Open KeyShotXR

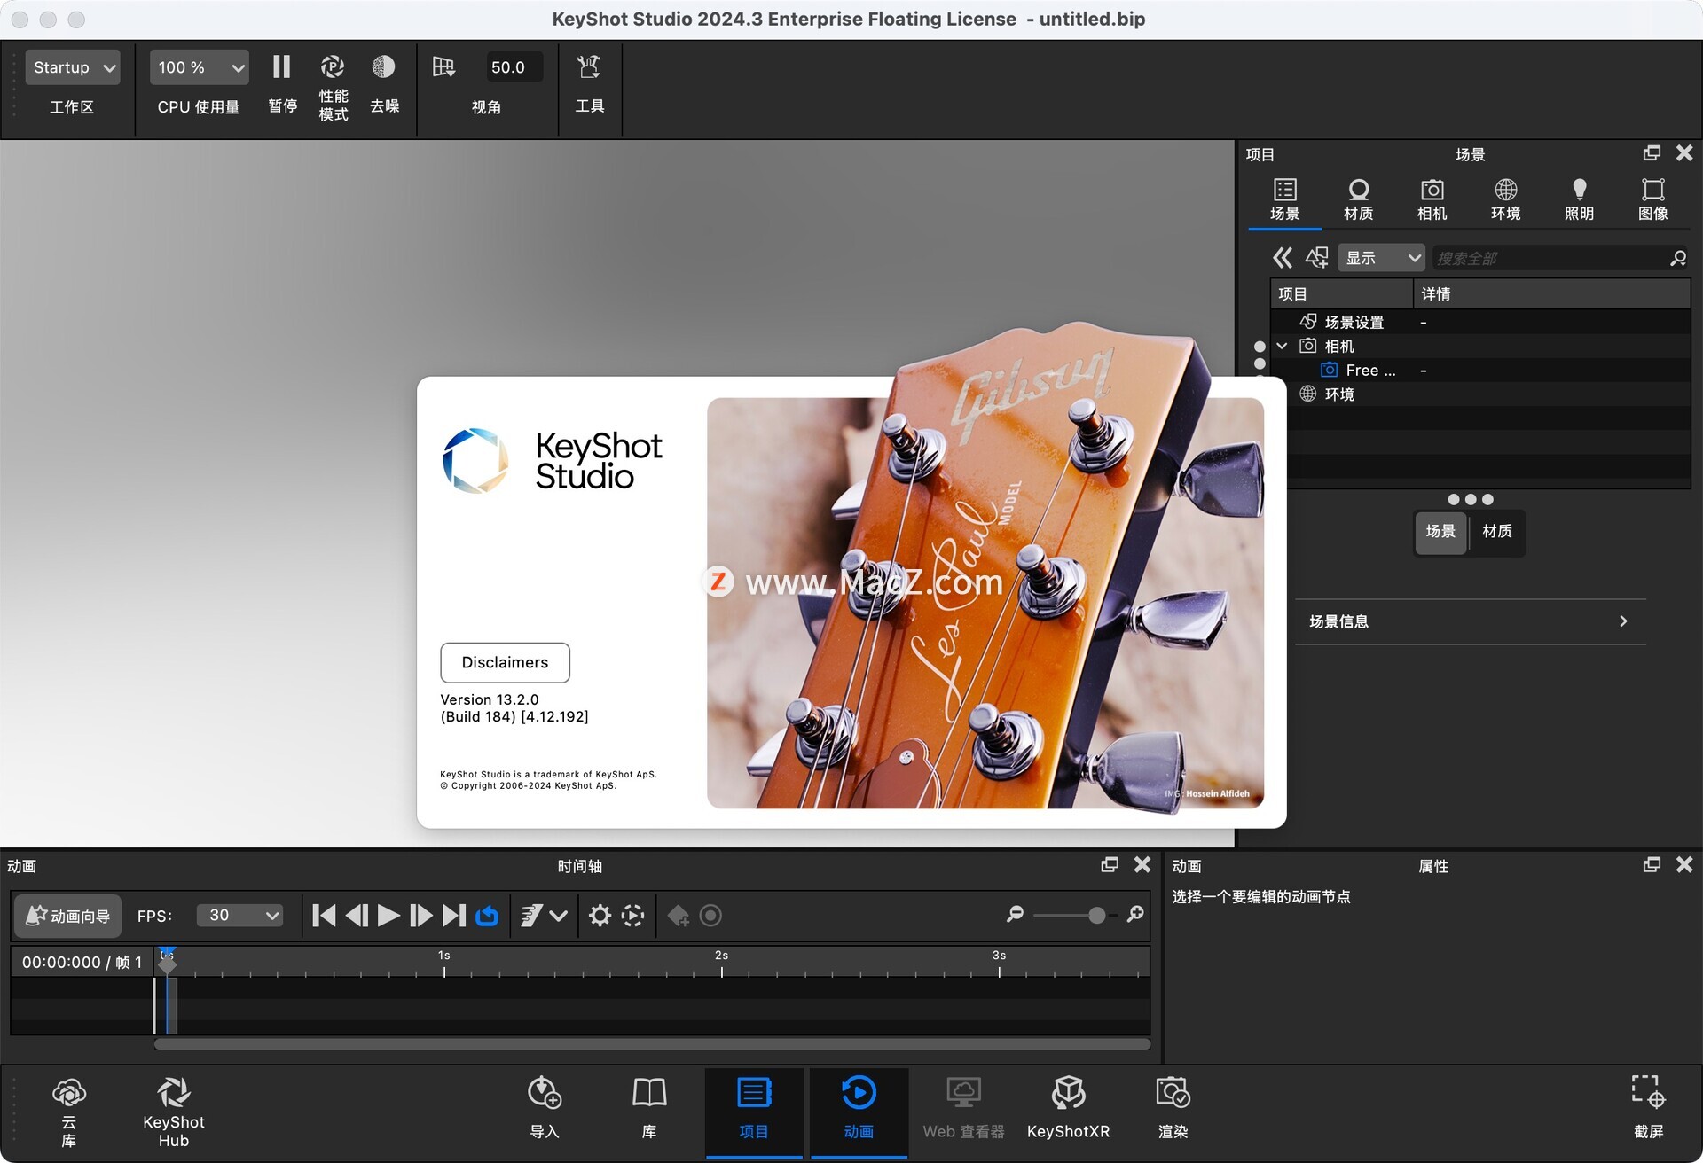click(x=1068, y=1108)
